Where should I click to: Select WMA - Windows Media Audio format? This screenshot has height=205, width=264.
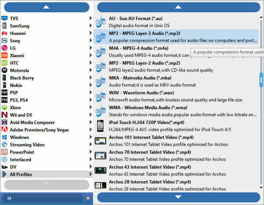pos(176,111)
